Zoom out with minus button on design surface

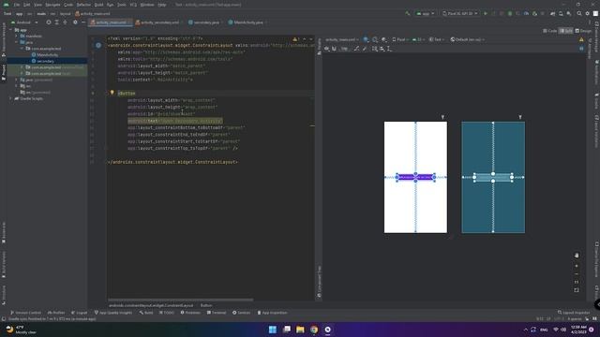pyautogui.click(x=577, y=274)
